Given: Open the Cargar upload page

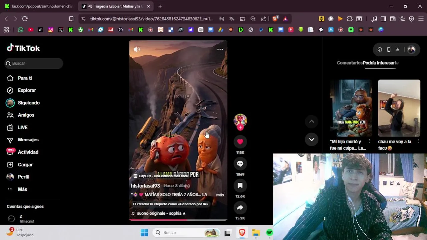Looking at the screenshot, I should (x=25, y=165).
